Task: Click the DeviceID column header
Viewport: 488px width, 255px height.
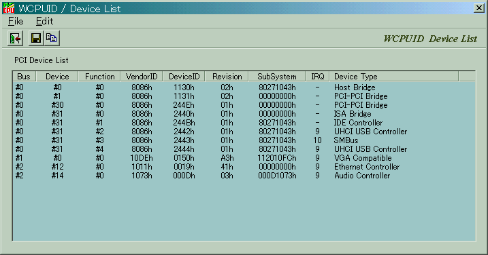Action: pyautogui.click(x=184, y=77)
